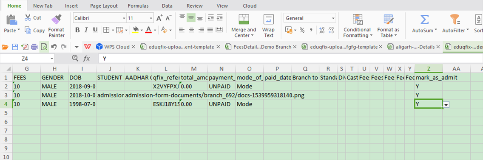Expand Merge and Center options
The image size is (483, 160).
coord(252,36)
